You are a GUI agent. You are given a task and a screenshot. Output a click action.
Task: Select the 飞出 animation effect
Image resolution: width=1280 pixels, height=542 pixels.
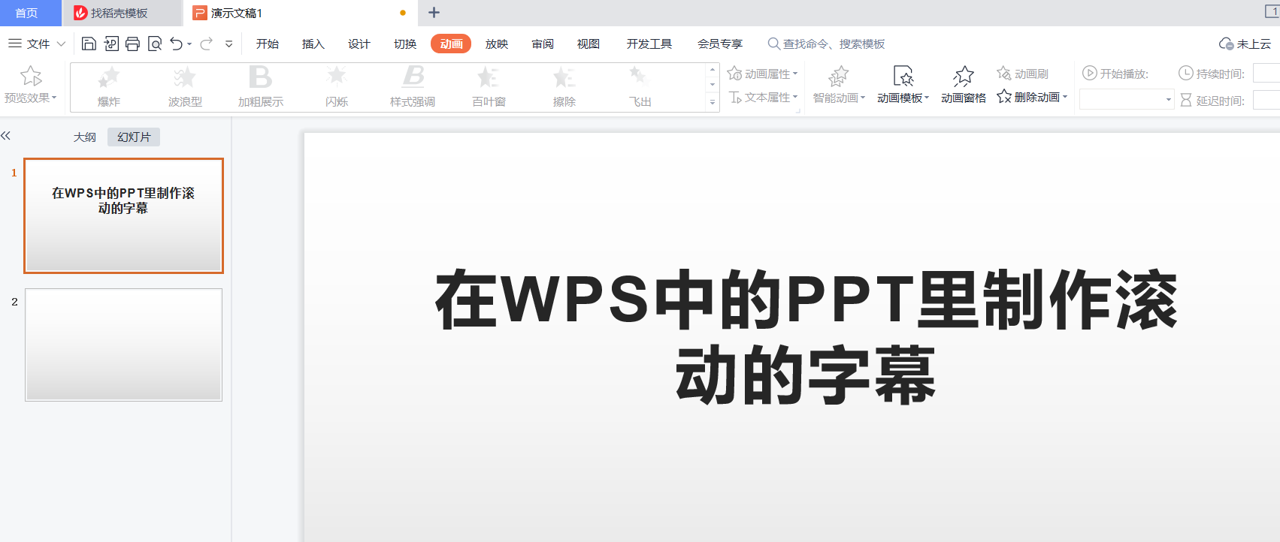pyautogui.click(x=640, y=87)
